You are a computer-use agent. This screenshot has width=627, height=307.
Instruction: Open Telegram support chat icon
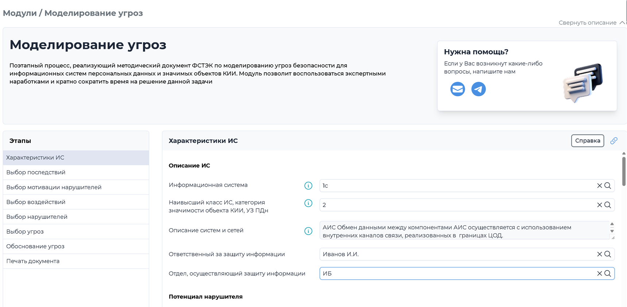click(478, 89)
